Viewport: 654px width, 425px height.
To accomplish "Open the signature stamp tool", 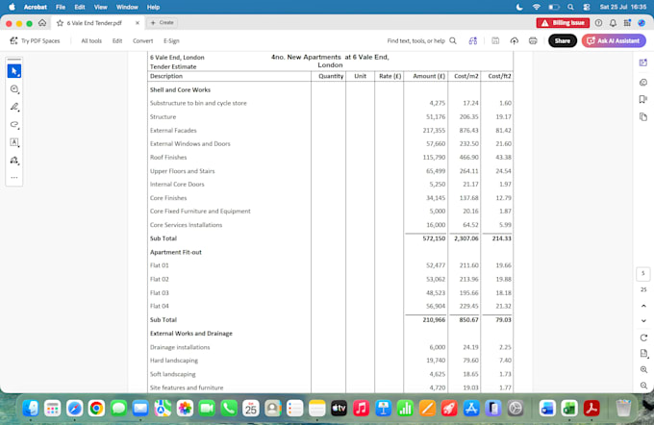I will click(x=14, y=161).
